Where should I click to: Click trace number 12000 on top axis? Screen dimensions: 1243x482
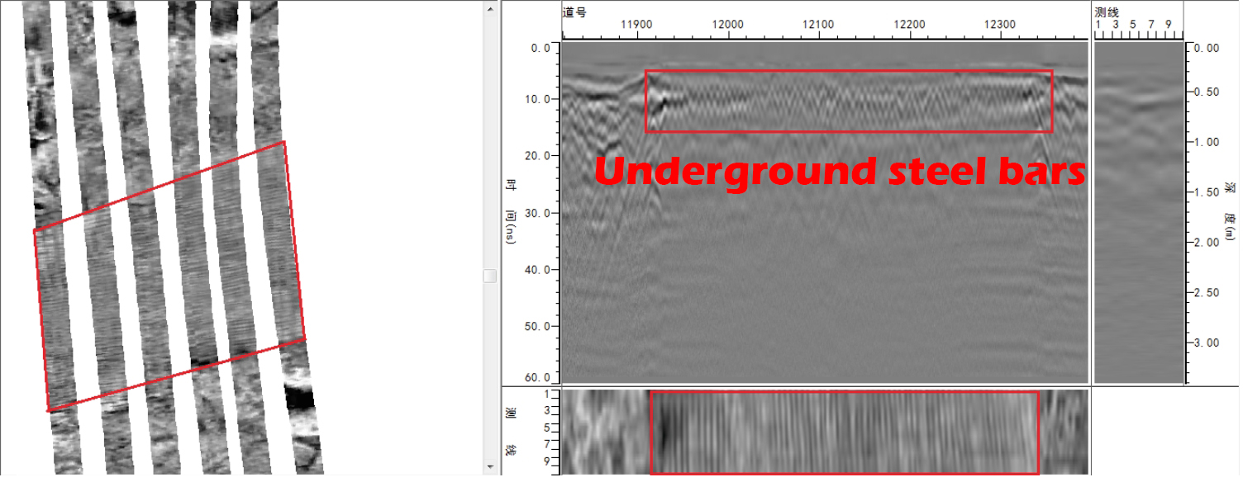click(726, 26)
